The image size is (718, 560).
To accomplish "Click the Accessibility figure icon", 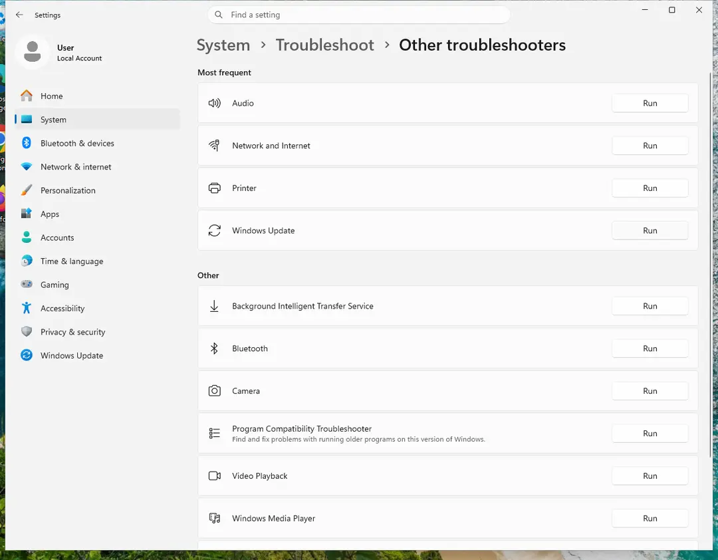I will coord(27,308).
